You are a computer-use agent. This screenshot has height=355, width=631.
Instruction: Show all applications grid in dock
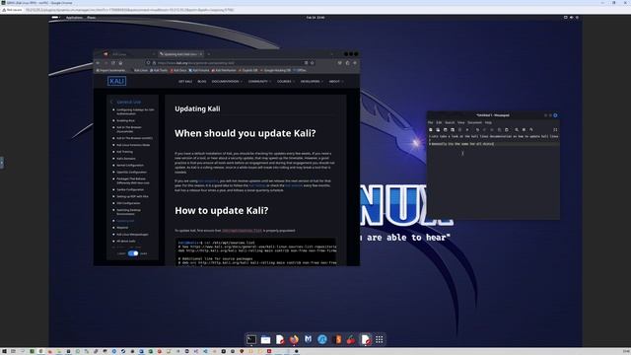[380, 339]
